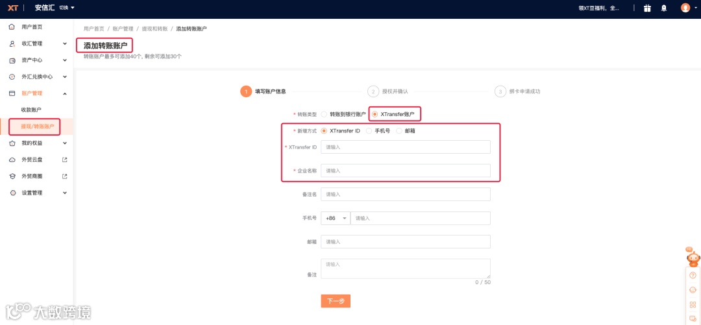Open 外汇兑换中心 sidebar item

click(x=36, y=77)
